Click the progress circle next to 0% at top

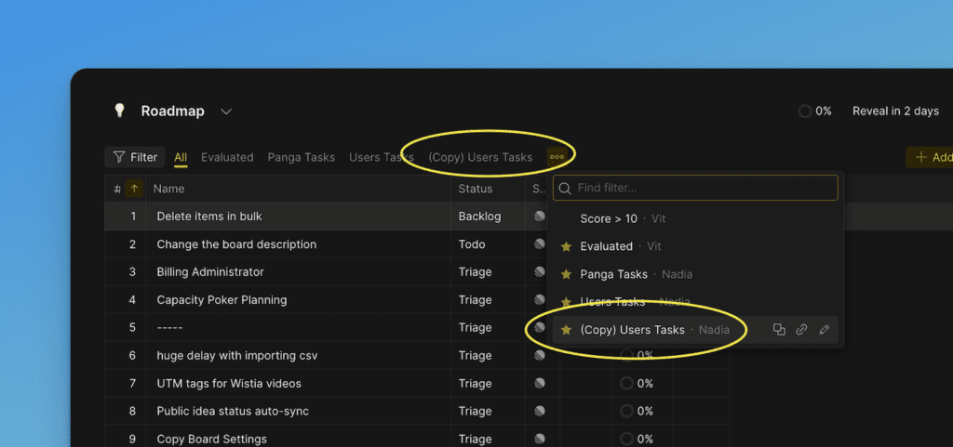[804, 111]
